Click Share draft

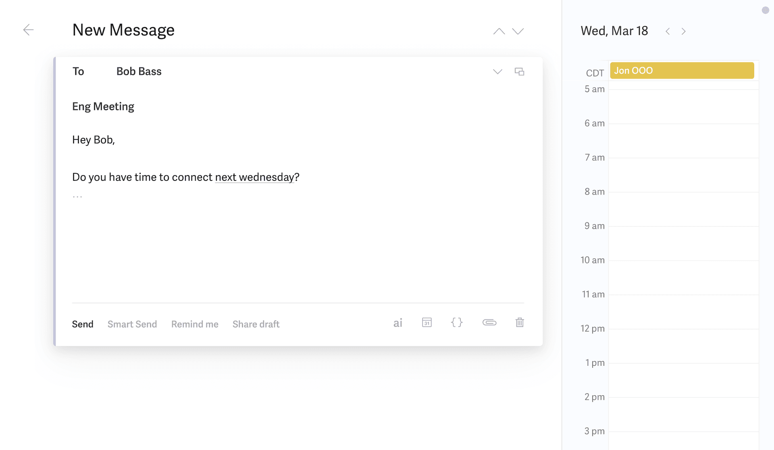256,324
